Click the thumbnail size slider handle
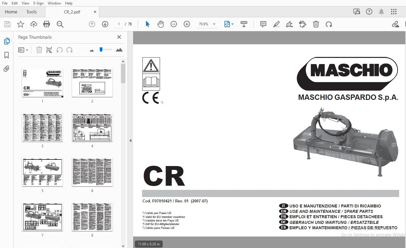The height and width of the screenshot is (248, 406). click(101, 49)
